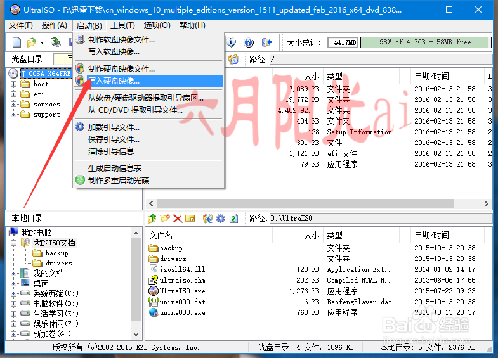Click the up-folder icon in local toolbar
The image size is (498, 358).
[152, 218]
